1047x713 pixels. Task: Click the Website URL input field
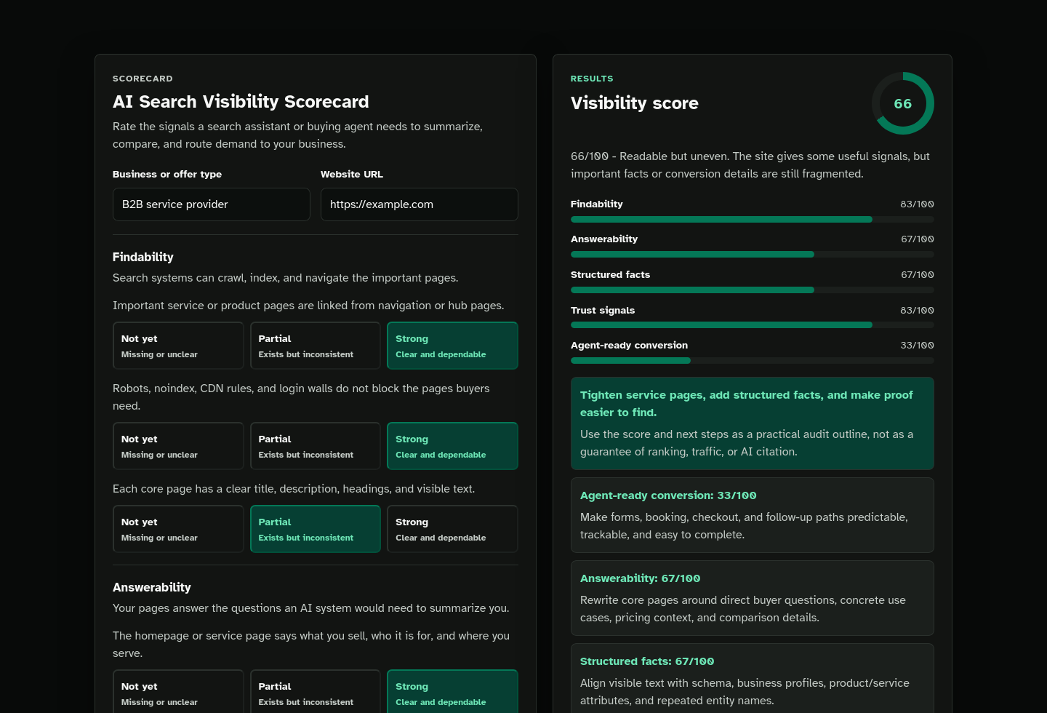click(420, 204)
